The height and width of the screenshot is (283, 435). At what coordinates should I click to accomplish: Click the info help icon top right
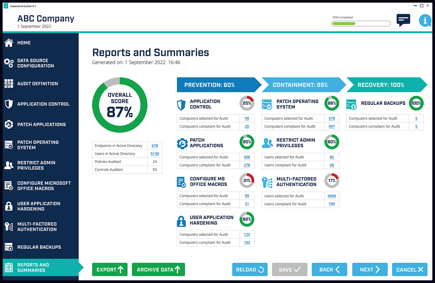[x=425, y=20]
